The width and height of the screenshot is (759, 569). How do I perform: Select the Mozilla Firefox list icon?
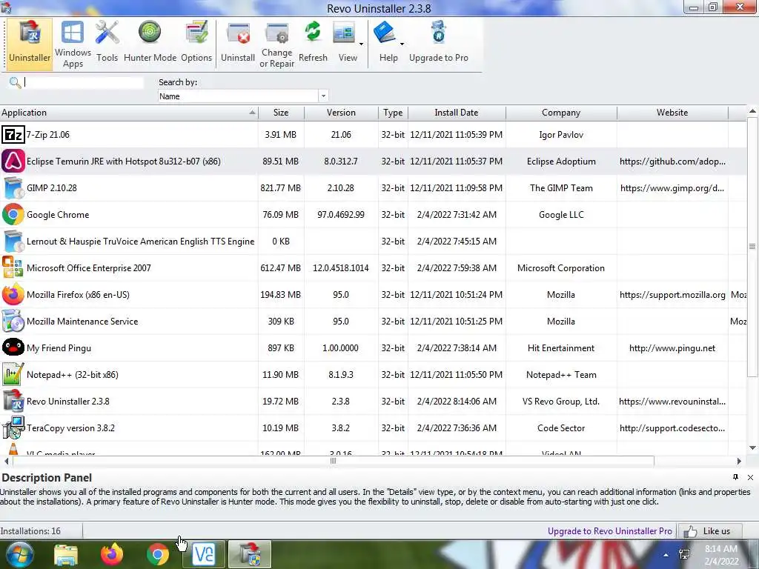pos(13,294)
